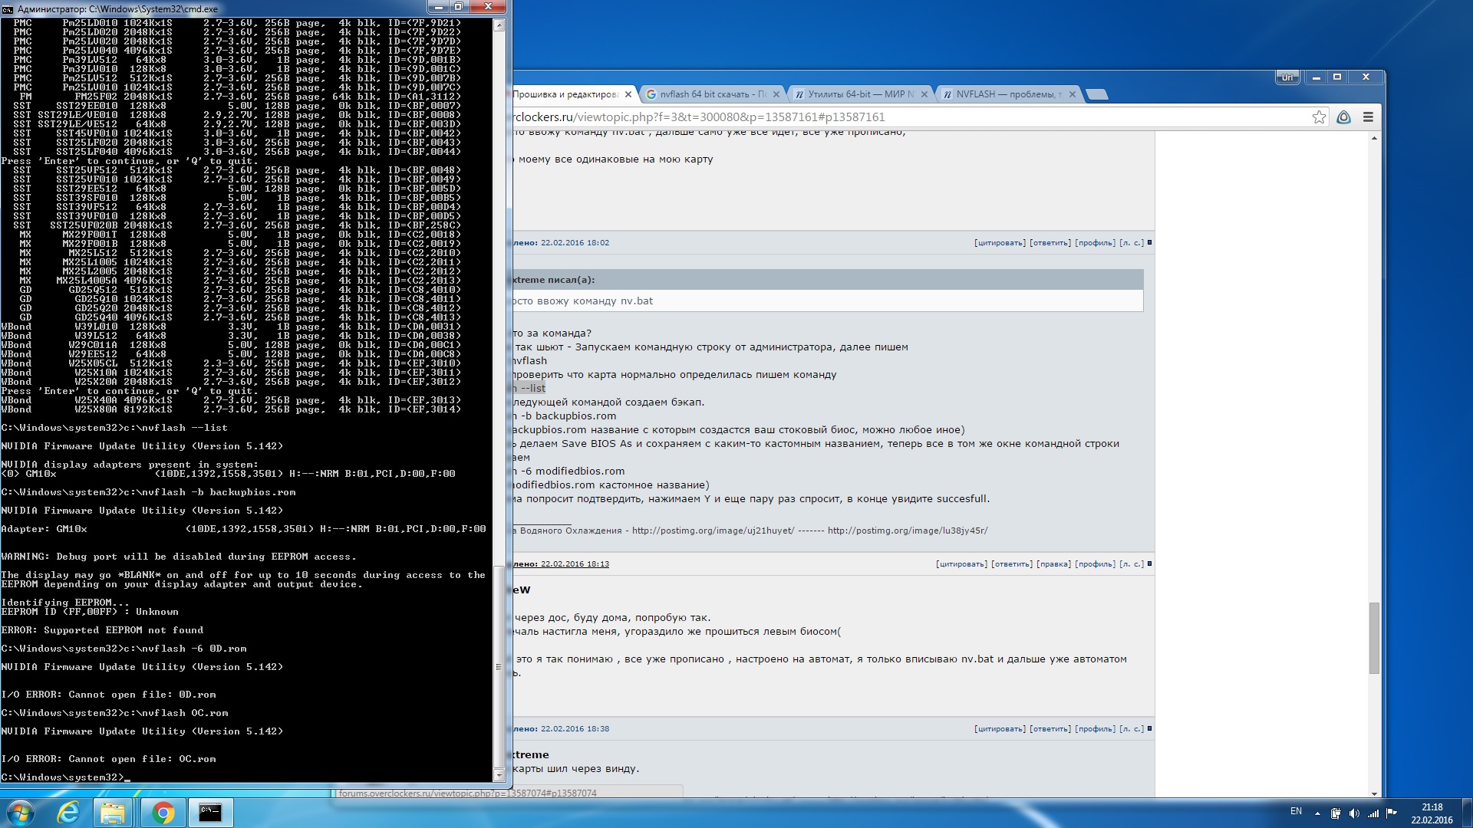Open Windows Start menu orb
1473x828 pixels.
point(21,813)
